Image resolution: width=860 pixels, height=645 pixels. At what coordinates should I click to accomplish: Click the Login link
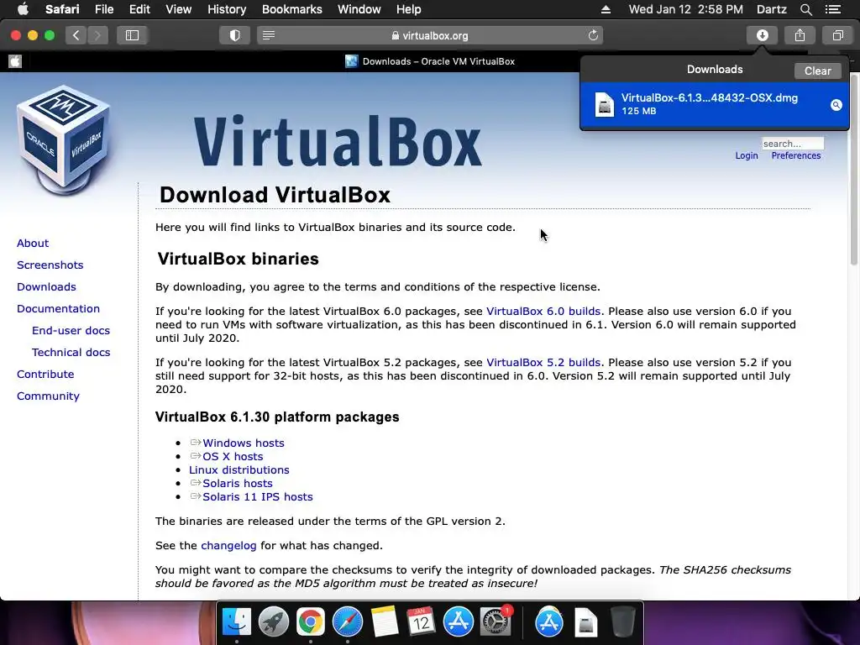(747, 155)
